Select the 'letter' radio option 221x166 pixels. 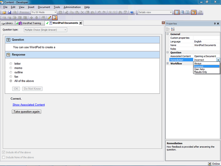pos(11,64)
